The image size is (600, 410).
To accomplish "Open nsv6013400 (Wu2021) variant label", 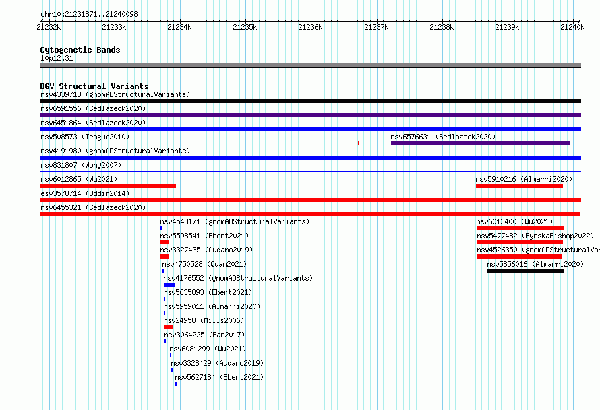I will coord(514,221).
